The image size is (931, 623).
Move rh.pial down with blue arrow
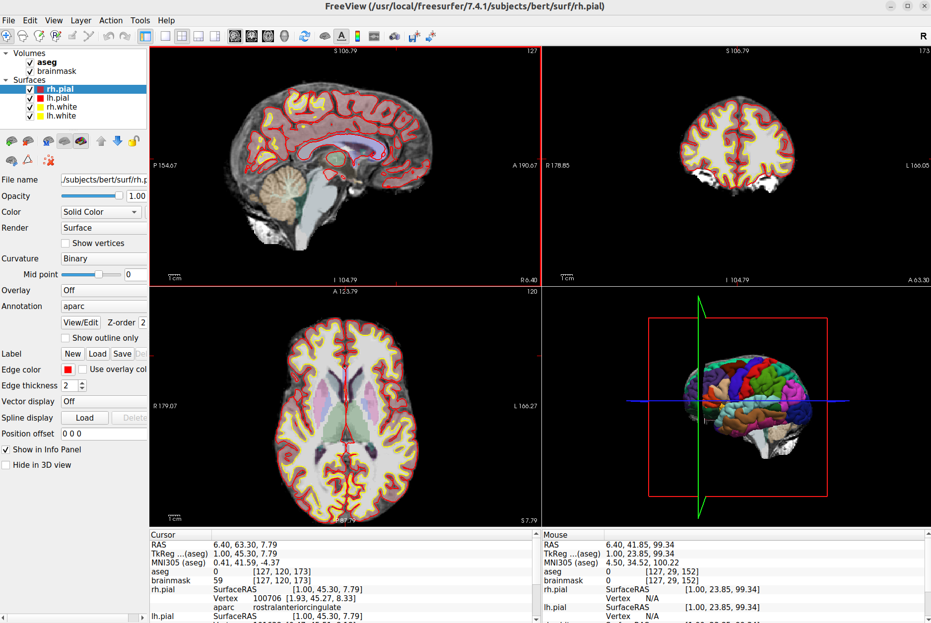(x=118, y=141)
